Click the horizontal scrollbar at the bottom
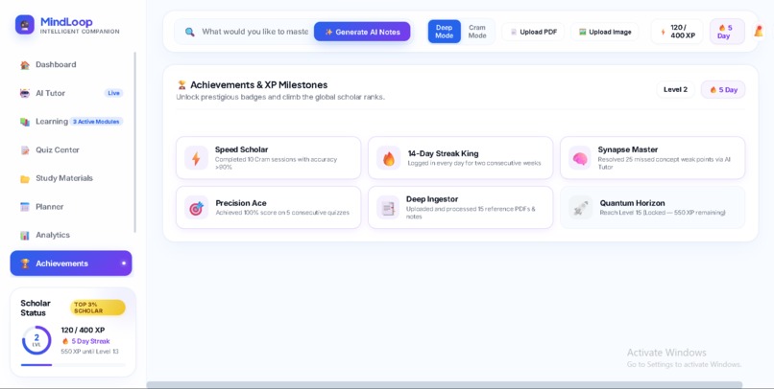 tap(445, 384)
